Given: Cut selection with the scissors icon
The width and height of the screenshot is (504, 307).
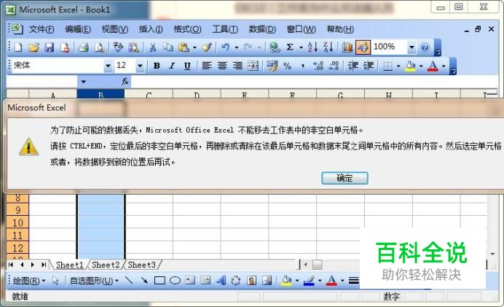Looking at the screenshot, I should (153, 47).
